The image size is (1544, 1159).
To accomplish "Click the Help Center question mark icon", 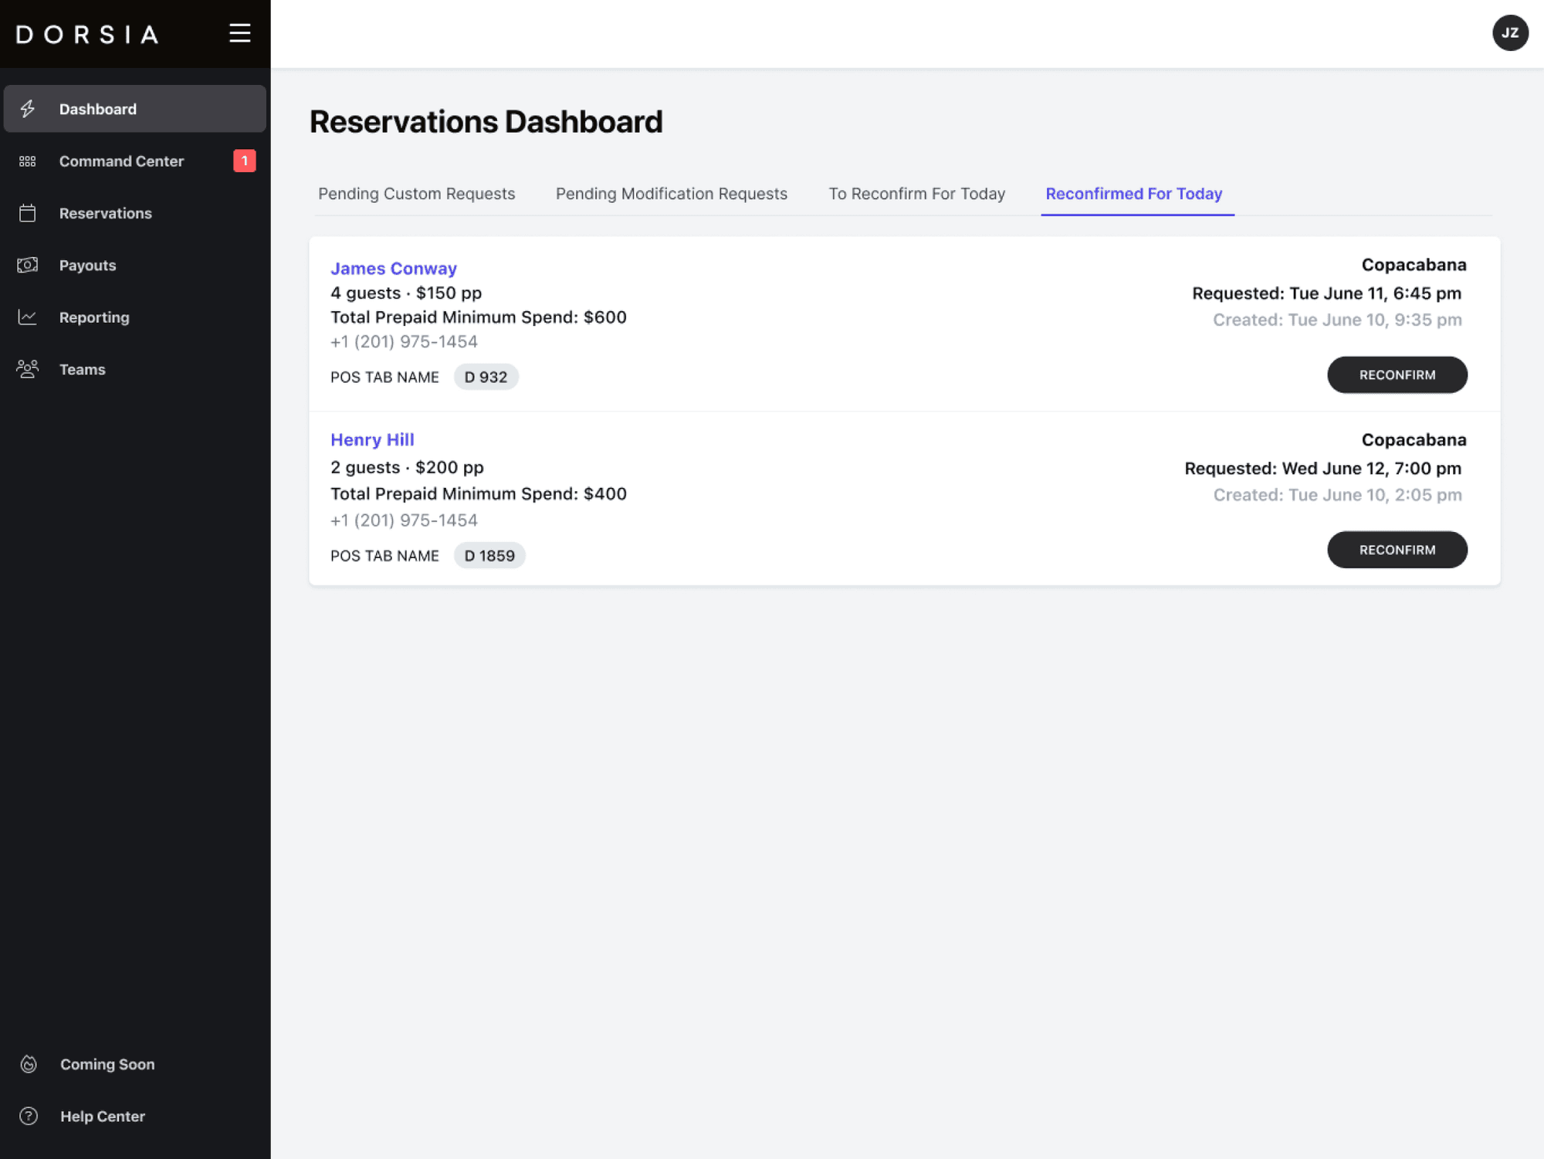I will click(x=29, y=1116).
